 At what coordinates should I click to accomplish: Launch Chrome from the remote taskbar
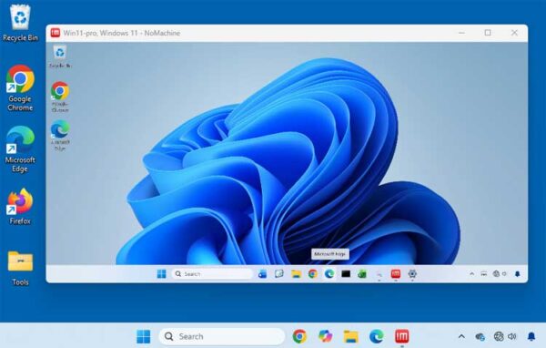(313, 274)
